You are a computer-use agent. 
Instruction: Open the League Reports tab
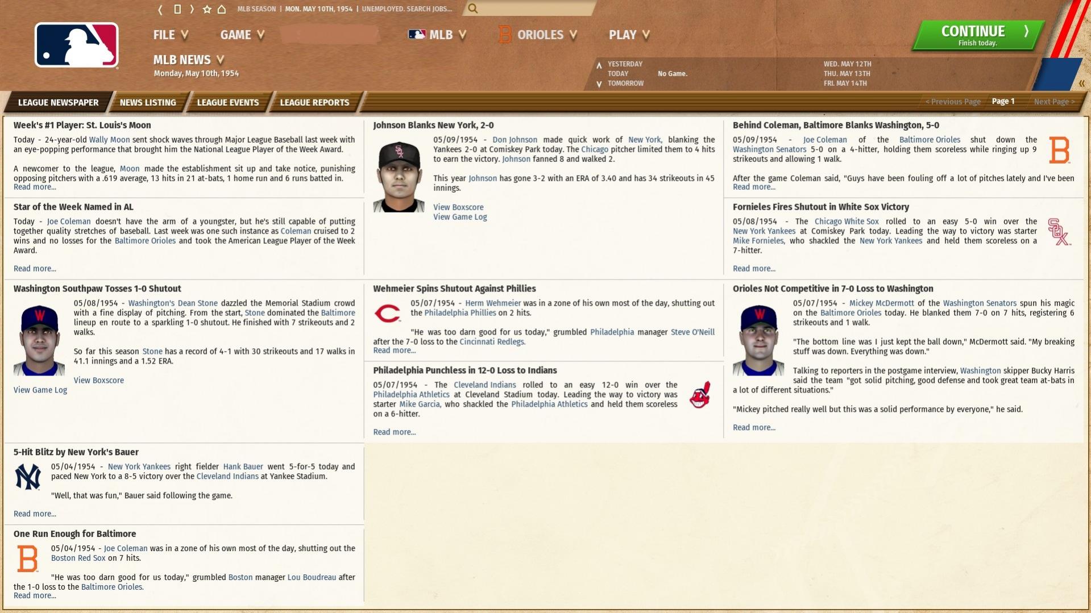(x=314, y=102)
